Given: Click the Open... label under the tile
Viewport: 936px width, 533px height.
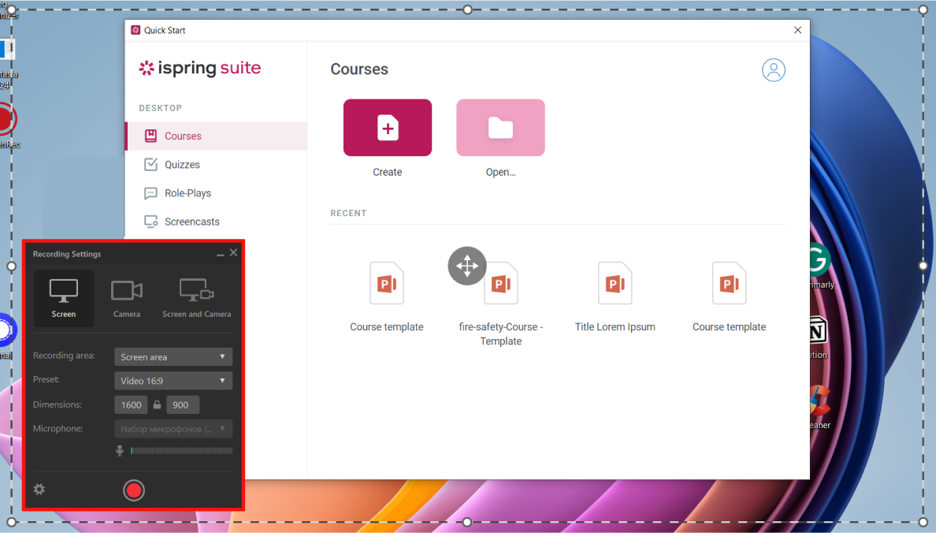Looking at the screenshot, I should (500, 172).
